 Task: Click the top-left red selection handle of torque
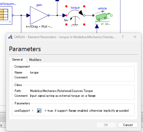click(66, 6)
